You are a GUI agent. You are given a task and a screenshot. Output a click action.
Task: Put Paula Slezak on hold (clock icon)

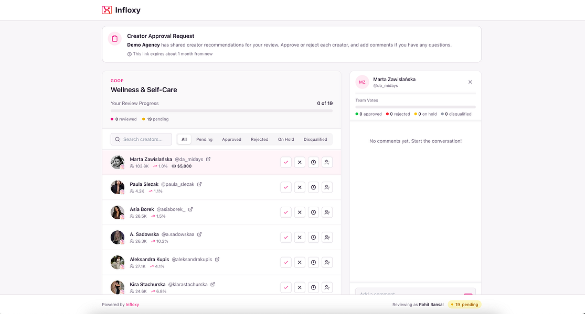point(313,187)
